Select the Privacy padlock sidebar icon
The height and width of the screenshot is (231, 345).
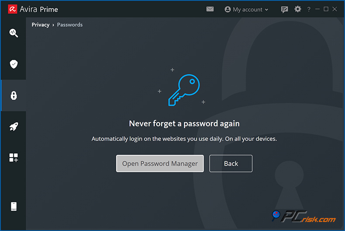click(14, 95)
